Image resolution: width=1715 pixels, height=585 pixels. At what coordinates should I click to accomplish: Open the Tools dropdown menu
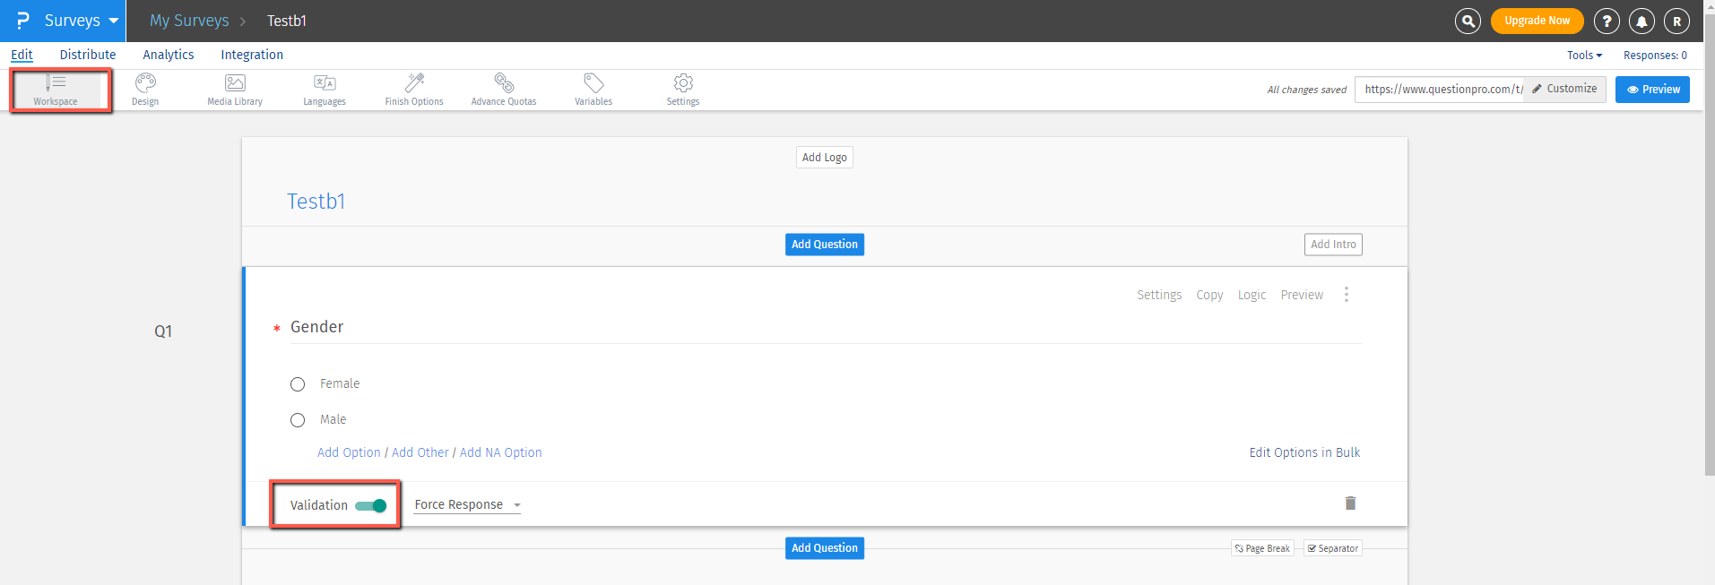[1584, 56]
